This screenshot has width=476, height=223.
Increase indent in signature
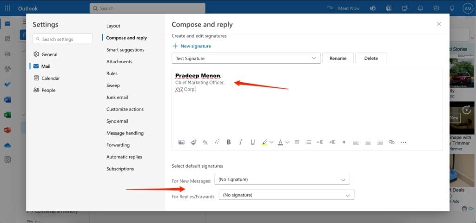coord(332,142)
